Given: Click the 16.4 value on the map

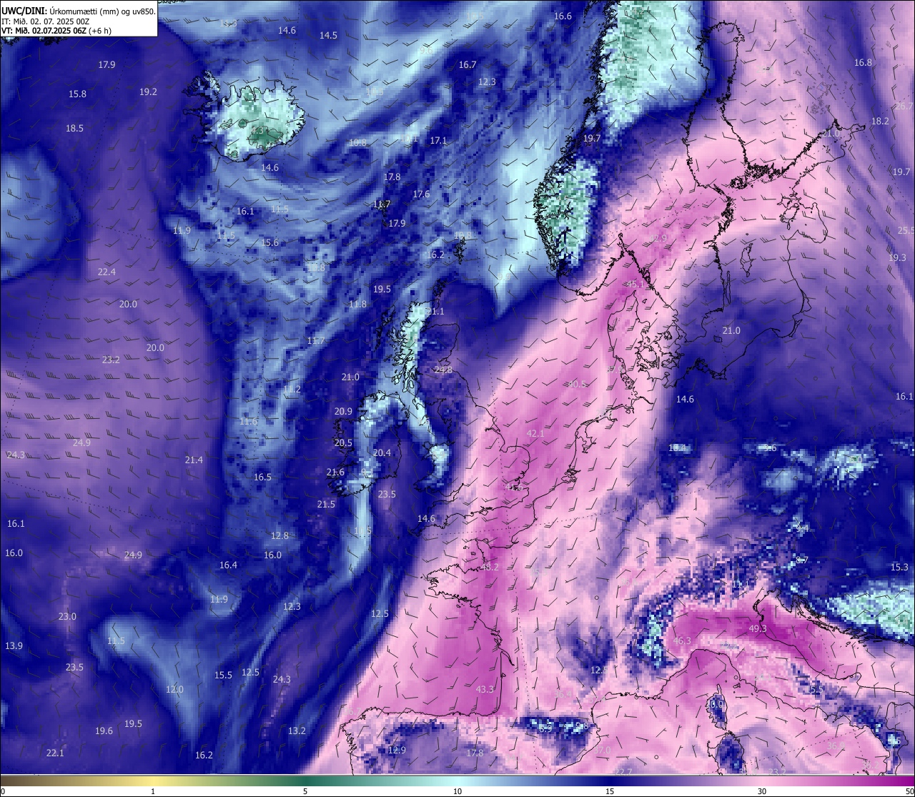Looking at the screenshot, I should [228, 565].
